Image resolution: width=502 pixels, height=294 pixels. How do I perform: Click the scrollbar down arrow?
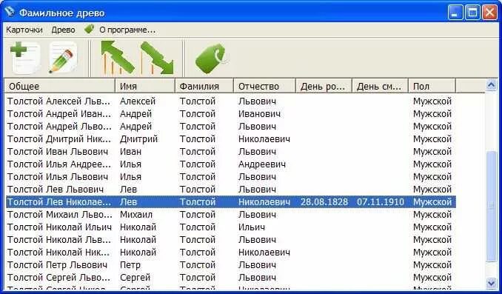click(x=491, y=283)
